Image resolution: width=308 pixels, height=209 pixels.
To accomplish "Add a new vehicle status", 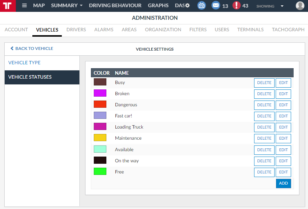I will pyautogui.click(x=283, y=184).
